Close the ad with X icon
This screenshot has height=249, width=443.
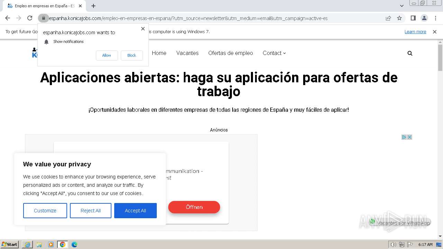coord(409,137)
